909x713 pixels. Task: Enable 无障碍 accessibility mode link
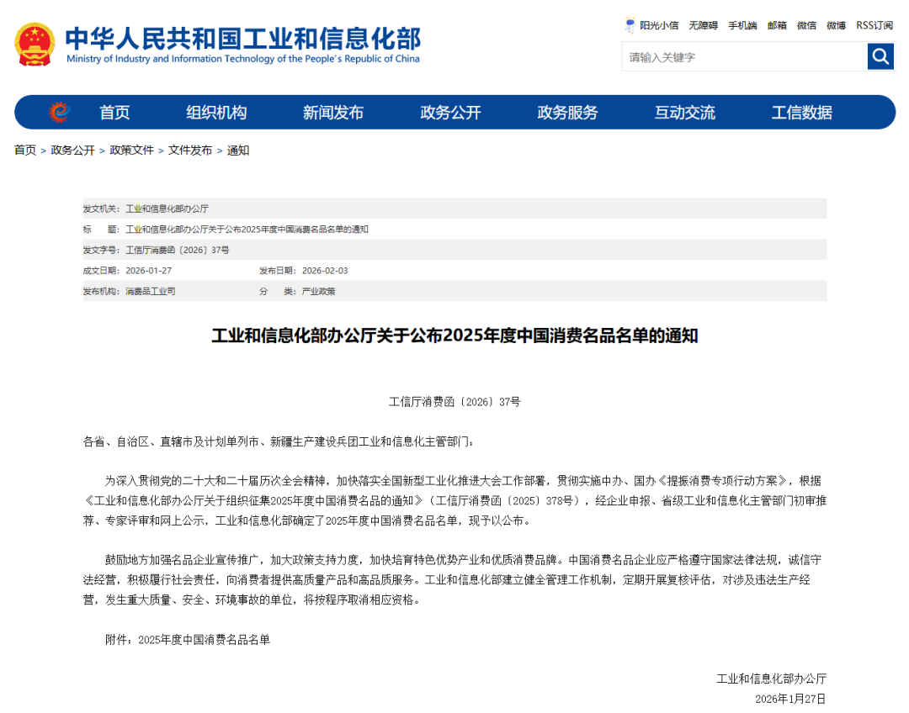703,25
